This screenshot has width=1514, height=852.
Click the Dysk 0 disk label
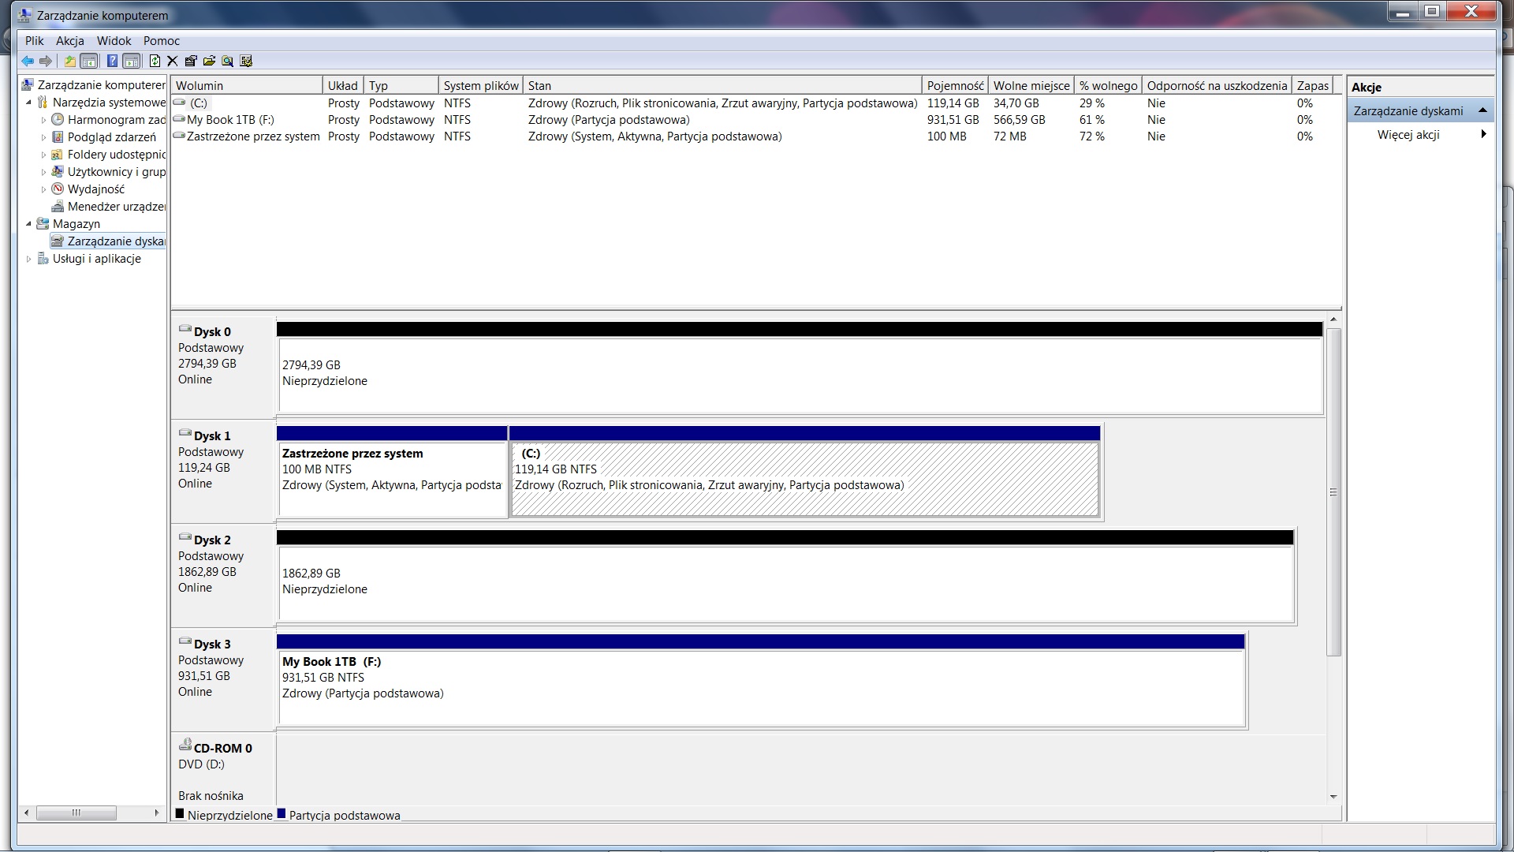211,332
